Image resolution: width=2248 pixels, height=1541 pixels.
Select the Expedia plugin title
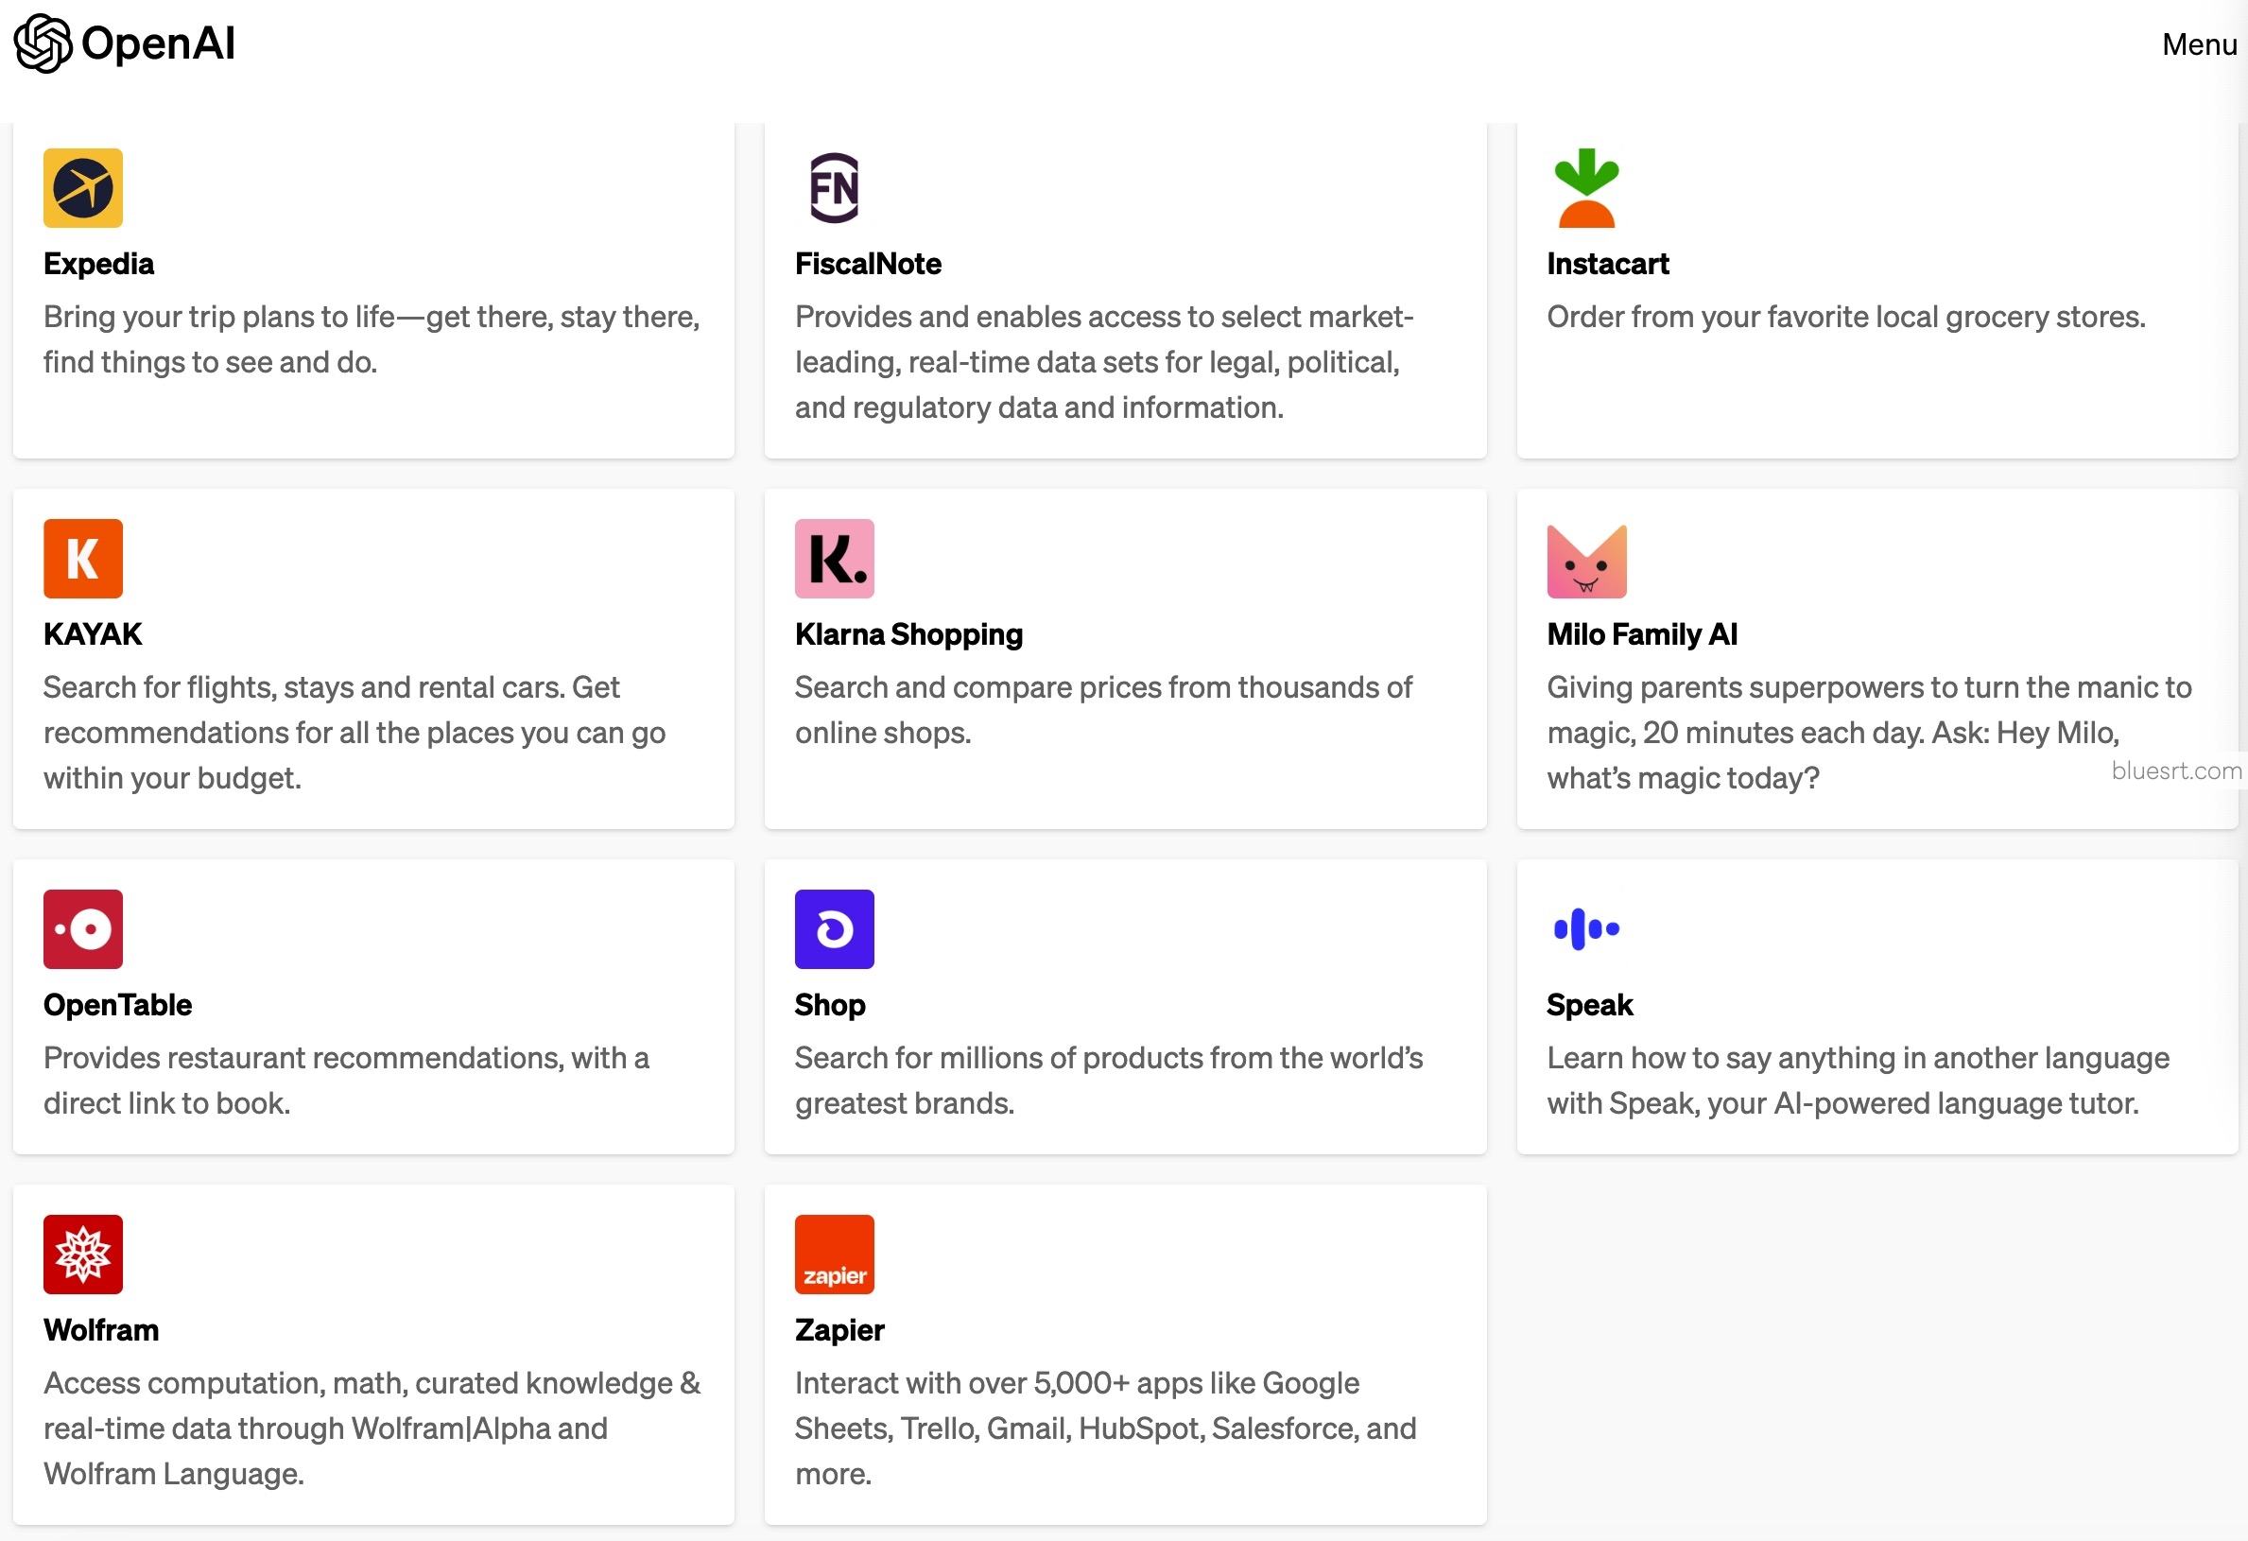pyautogui.click(x=98, y=263)
